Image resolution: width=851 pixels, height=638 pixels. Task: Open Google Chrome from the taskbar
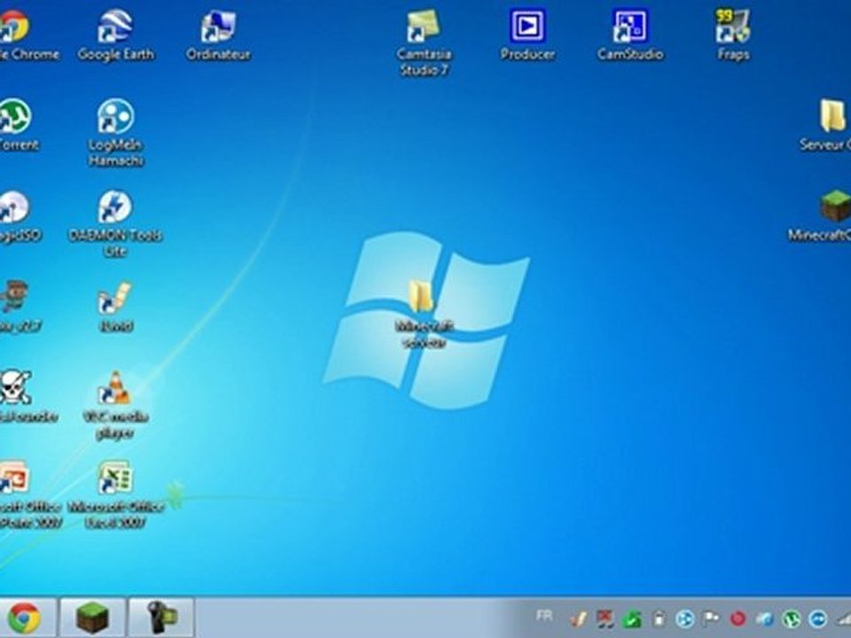pos(25,618)
